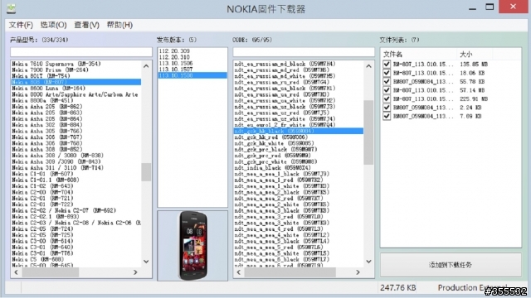The height and width of the screenshot is (298, 531).
Task: Click CODE list scroll right arrow
Action: tap(358, 272)
